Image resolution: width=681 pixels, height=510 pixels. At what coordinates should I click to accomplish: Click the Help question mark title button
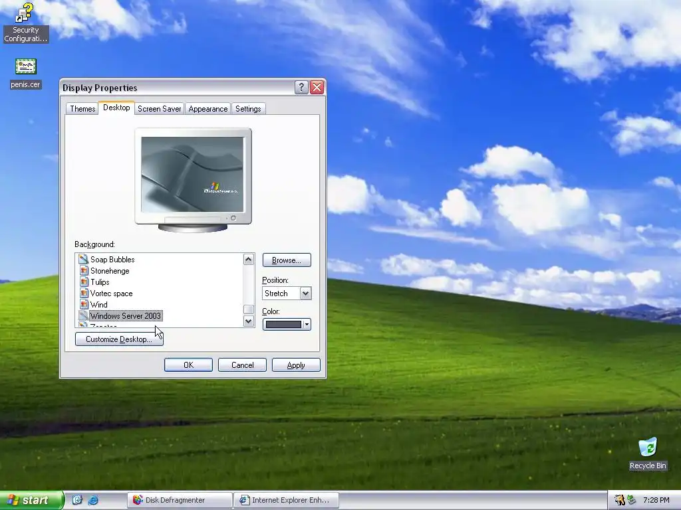[301, 88]
